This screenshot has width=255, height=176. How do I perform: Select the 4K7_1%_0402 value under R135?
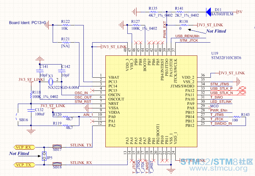pyautogui.click(x=161, y=15)
